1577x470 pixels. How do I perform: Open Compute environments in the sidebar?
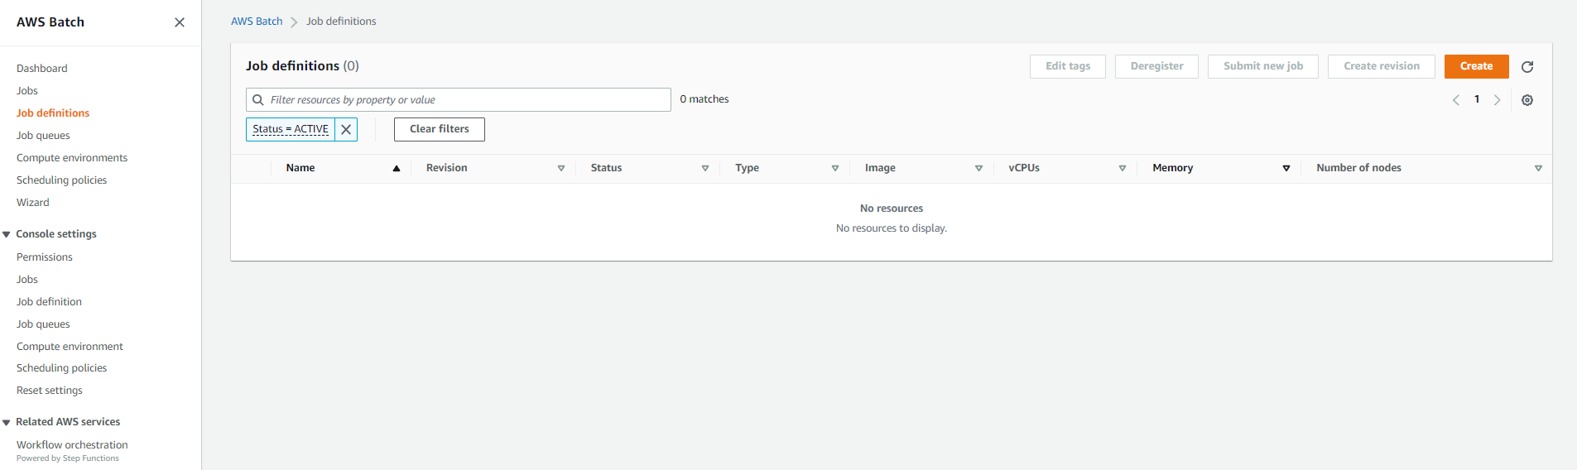coord(72,158)
